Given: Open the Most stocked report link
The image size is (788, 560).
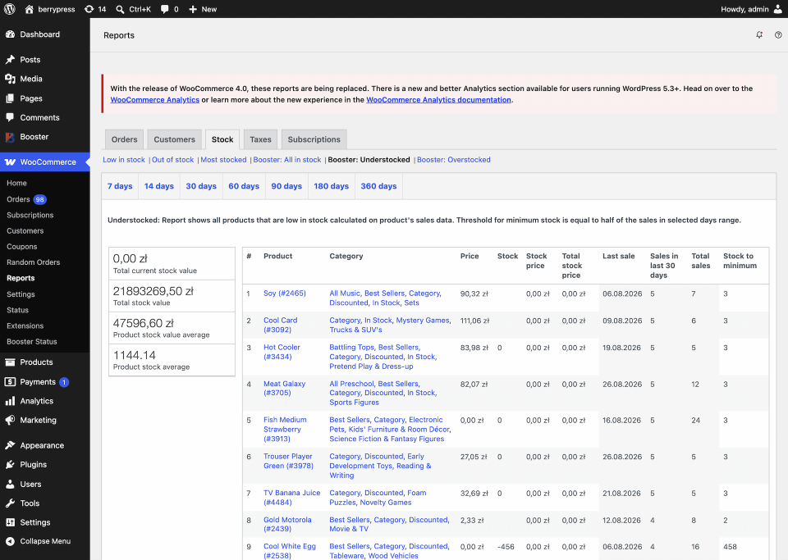Looking at the screenshot, I should click(223, 160).
